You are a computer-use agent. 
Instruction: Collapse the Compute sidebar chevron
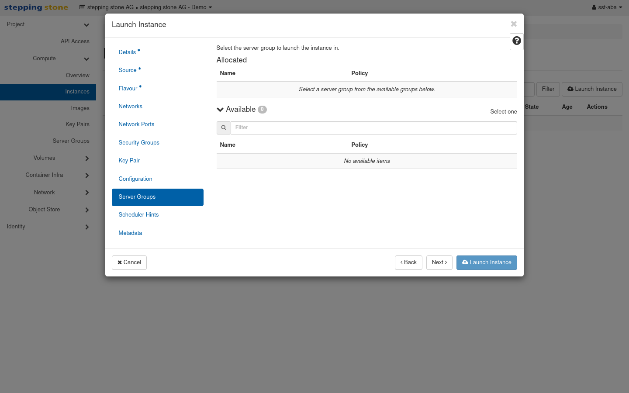86,59
